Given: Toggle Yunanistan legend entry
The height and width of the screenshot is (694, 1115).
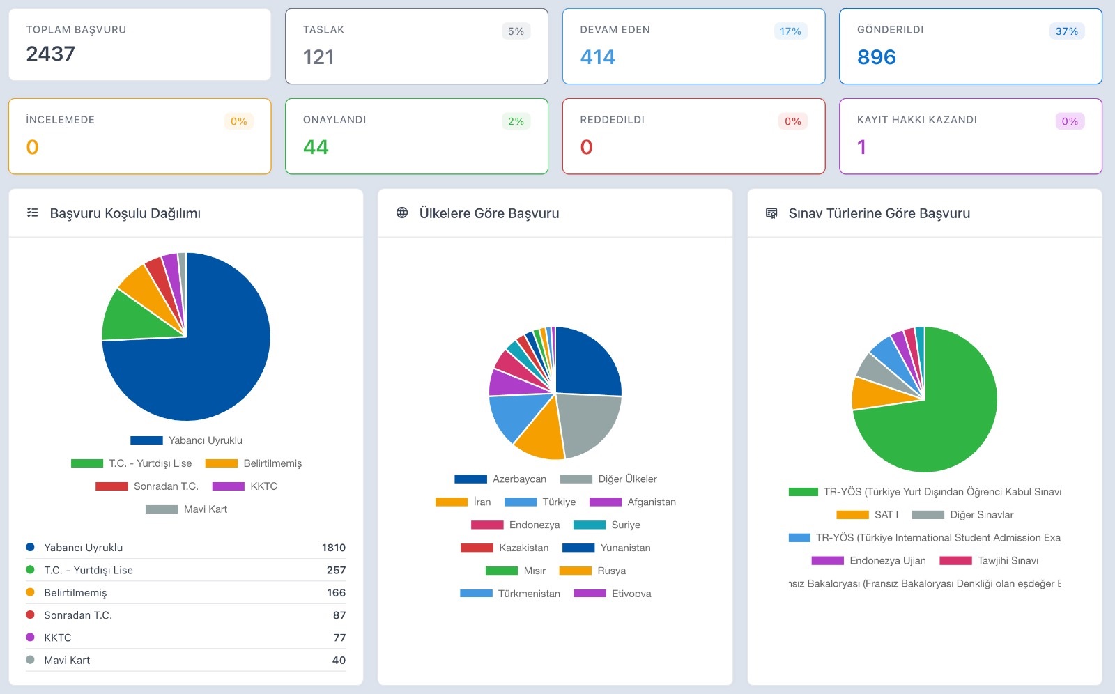Looking at the screenshot, I should click(x=606, y=548).
